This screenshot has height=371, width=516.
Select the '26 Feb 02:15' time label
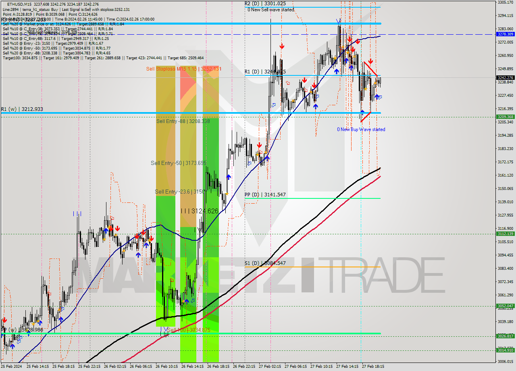(115, 367)
